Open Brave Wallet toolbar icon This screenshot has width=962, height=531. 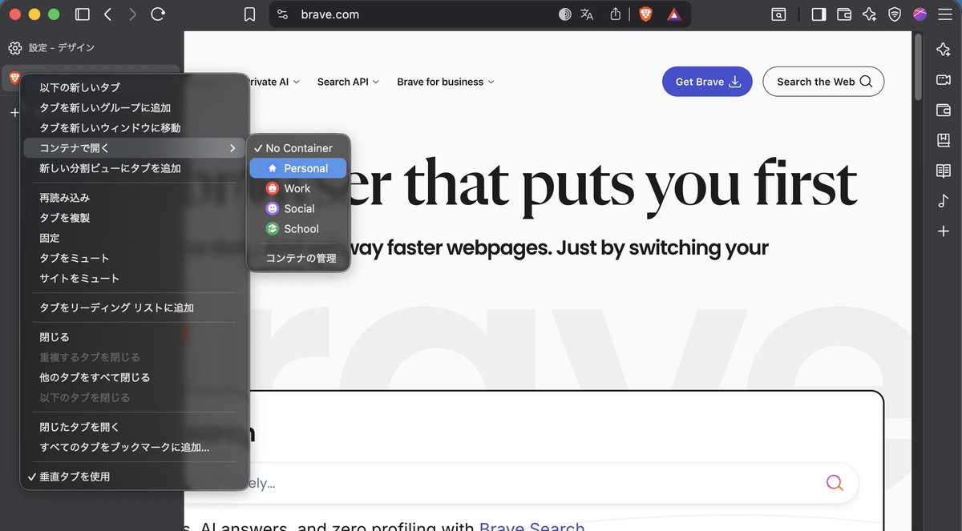click(x=843, y=14)
